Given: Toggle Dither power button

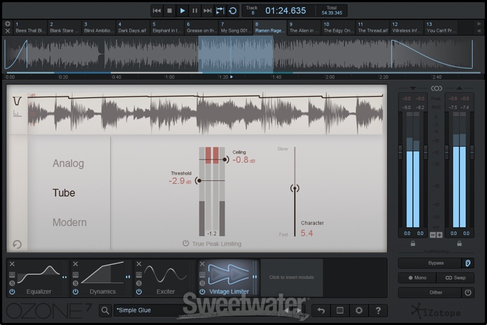Looking at the screenshot, I should pyautogui.click(x=468, y=293).
